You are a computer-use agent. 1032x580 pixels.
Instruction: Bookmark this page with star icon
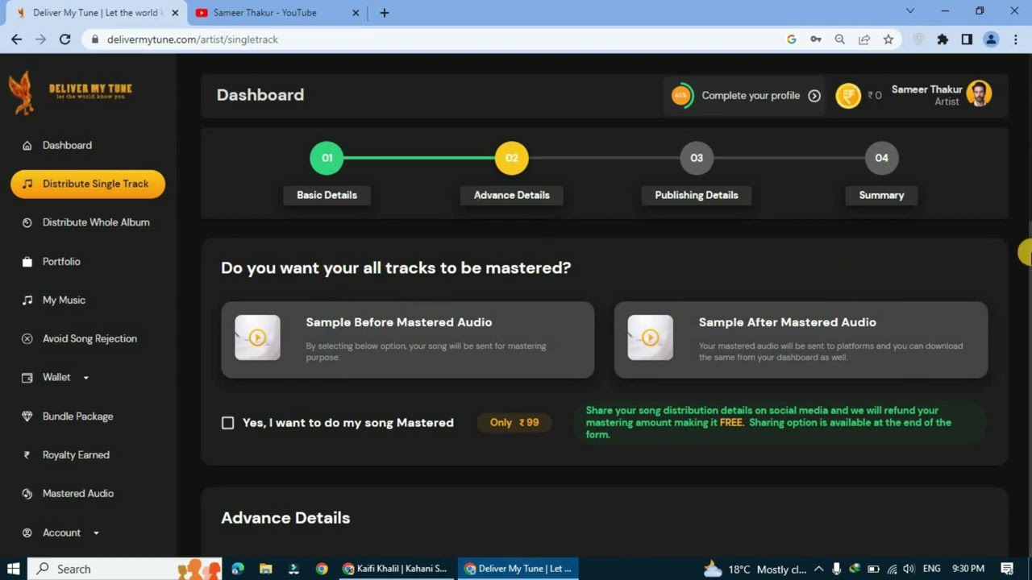888,39
